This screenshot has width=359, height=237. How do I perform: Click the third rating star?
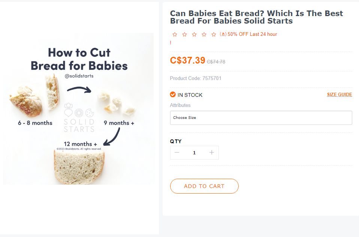[x=194, y=34]
